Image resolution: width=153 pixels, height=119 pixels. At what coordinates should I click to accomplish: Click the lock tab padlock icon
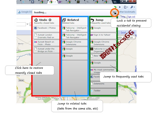click(x=115, y=13)
